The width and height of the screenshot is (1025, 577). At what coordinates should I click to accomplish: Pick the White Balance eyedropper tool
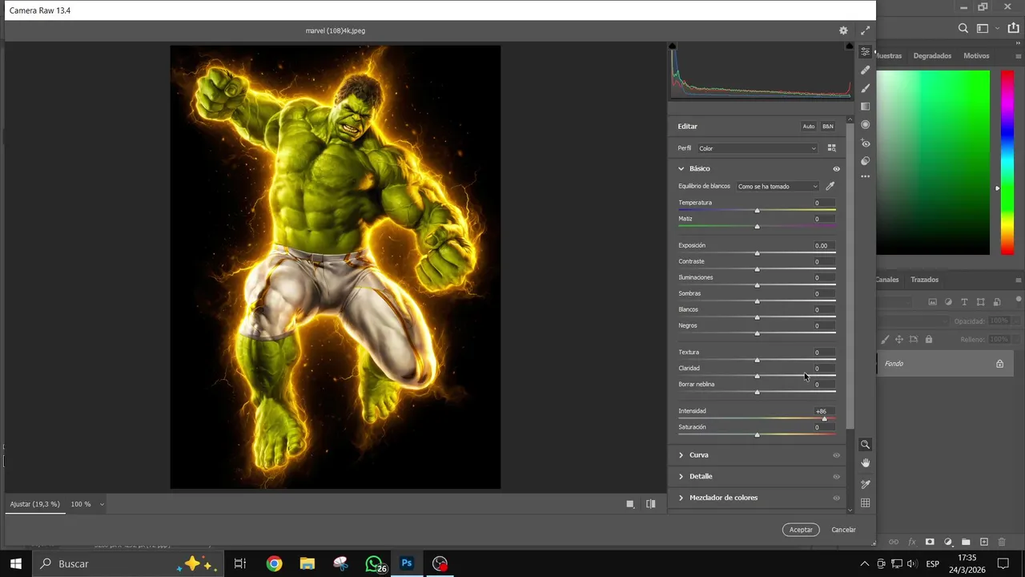tap(830, 186)
